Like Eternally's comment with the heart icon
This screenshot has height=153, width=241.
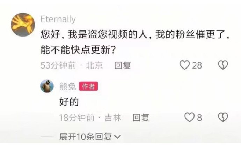coord(185,65)
